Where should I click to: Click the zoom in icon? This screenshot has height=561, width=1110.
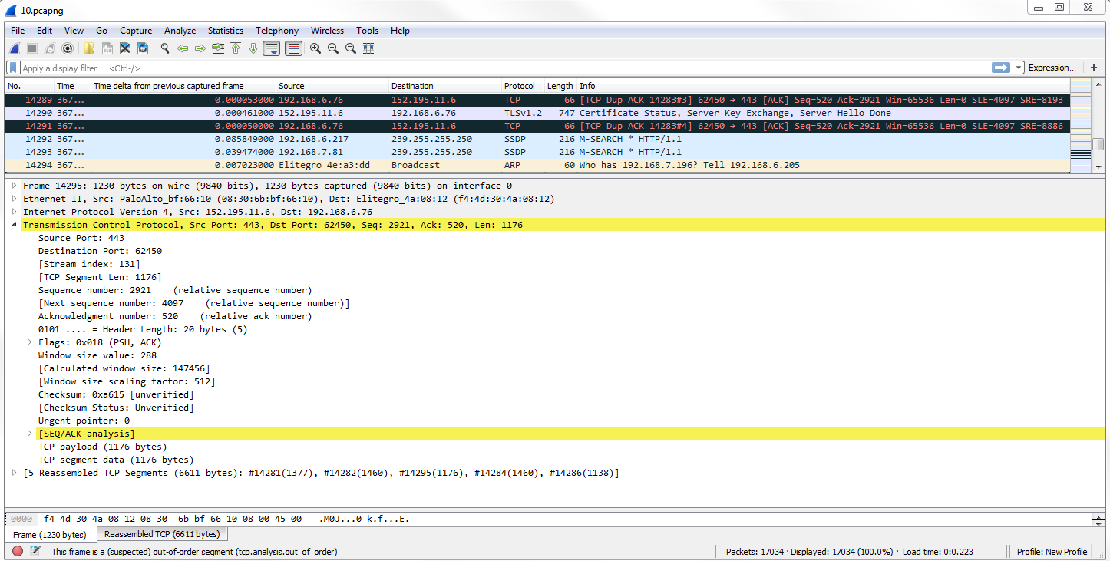[x=315, y=48]
